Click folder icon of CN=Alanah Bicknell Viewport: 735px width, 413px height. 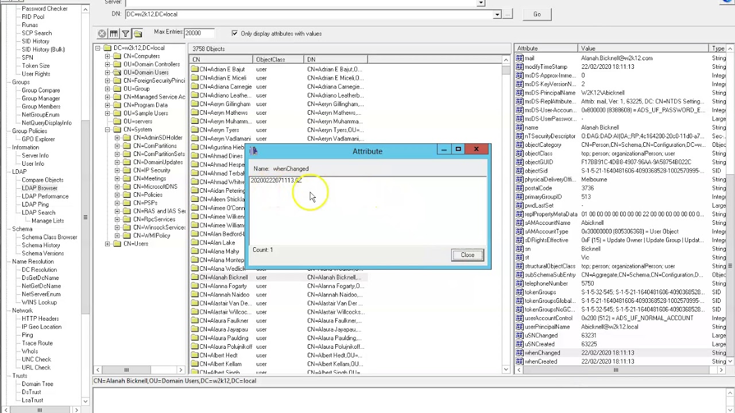tap(195, 277)
